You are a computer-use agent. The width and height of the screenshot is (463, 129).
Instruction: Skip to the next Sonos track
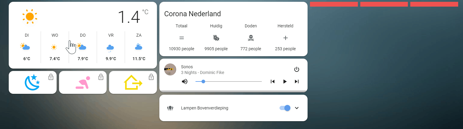(297, 81)
